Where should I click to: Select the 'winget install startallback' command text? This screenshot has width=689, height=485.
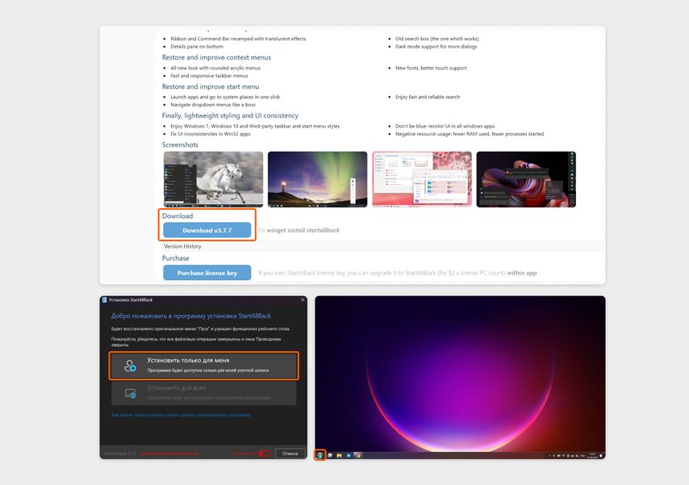point(303,230)
